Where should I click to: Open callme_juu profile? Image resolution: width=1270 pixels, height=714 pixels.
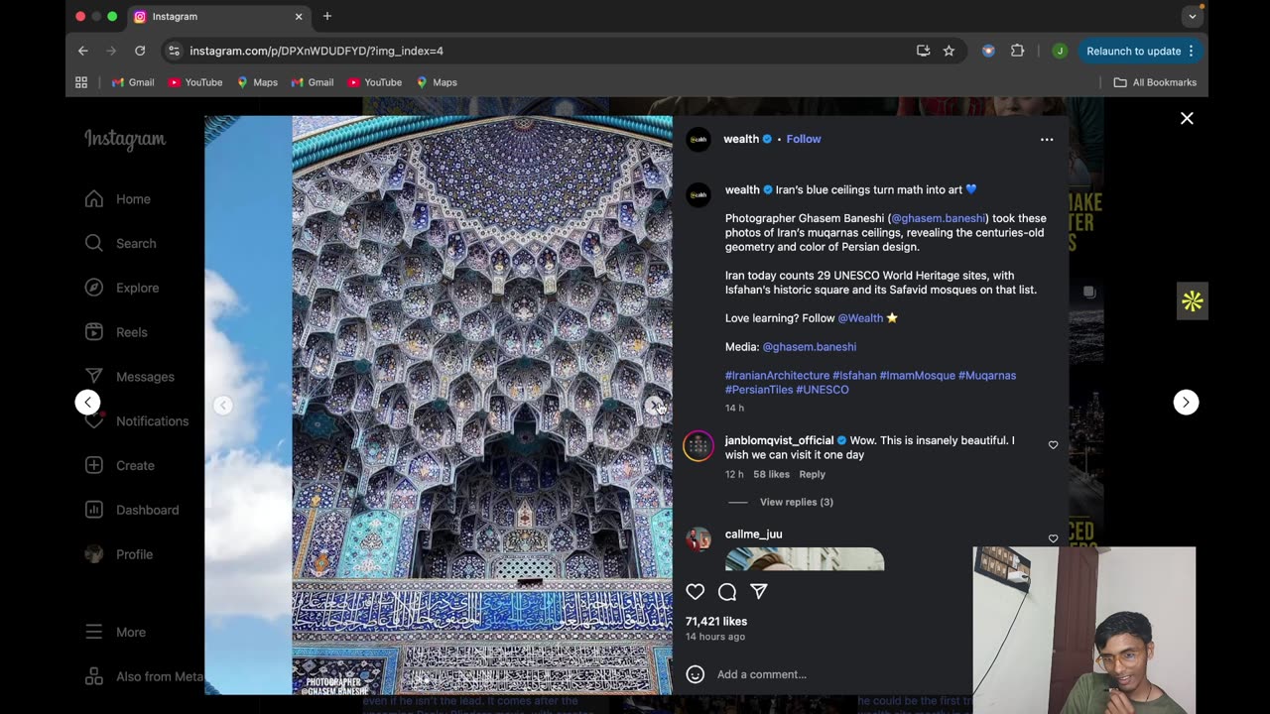coord(754,535)
